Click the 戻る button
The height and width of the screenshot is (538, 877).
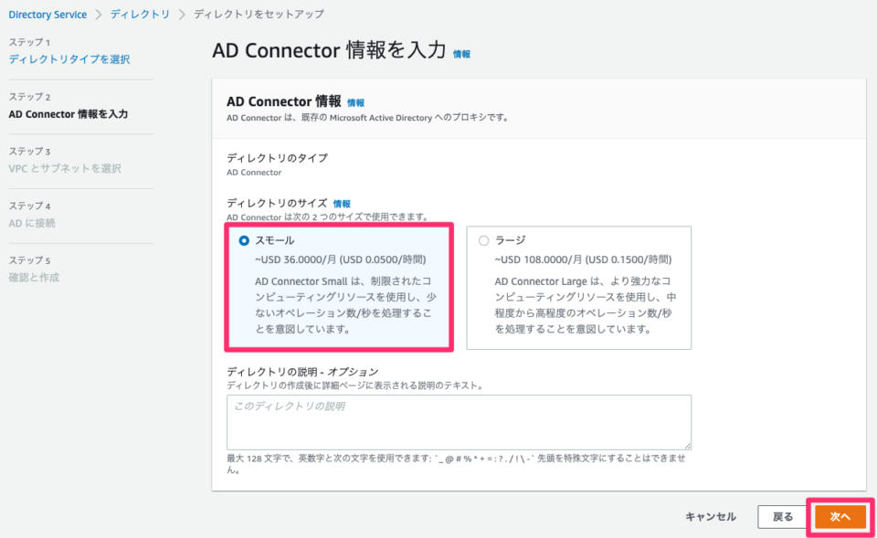point(782,516)
